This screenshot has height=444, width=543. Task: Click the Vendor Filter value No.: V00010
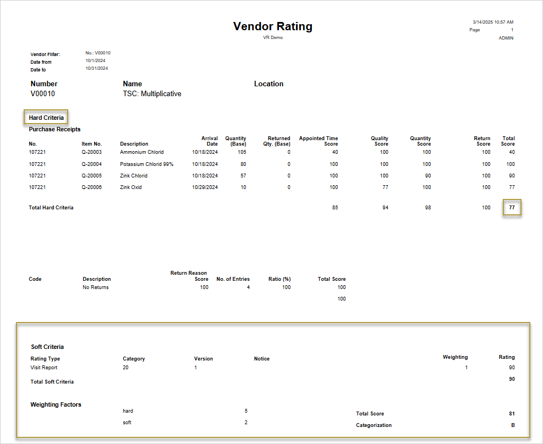pyautogui.click(x=98, y=53)
